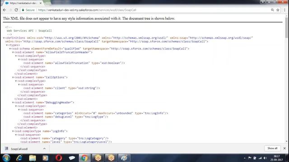Reload the SoapCall WSDL page
This screenshot has width=289, height=162.
click(16, 10)
